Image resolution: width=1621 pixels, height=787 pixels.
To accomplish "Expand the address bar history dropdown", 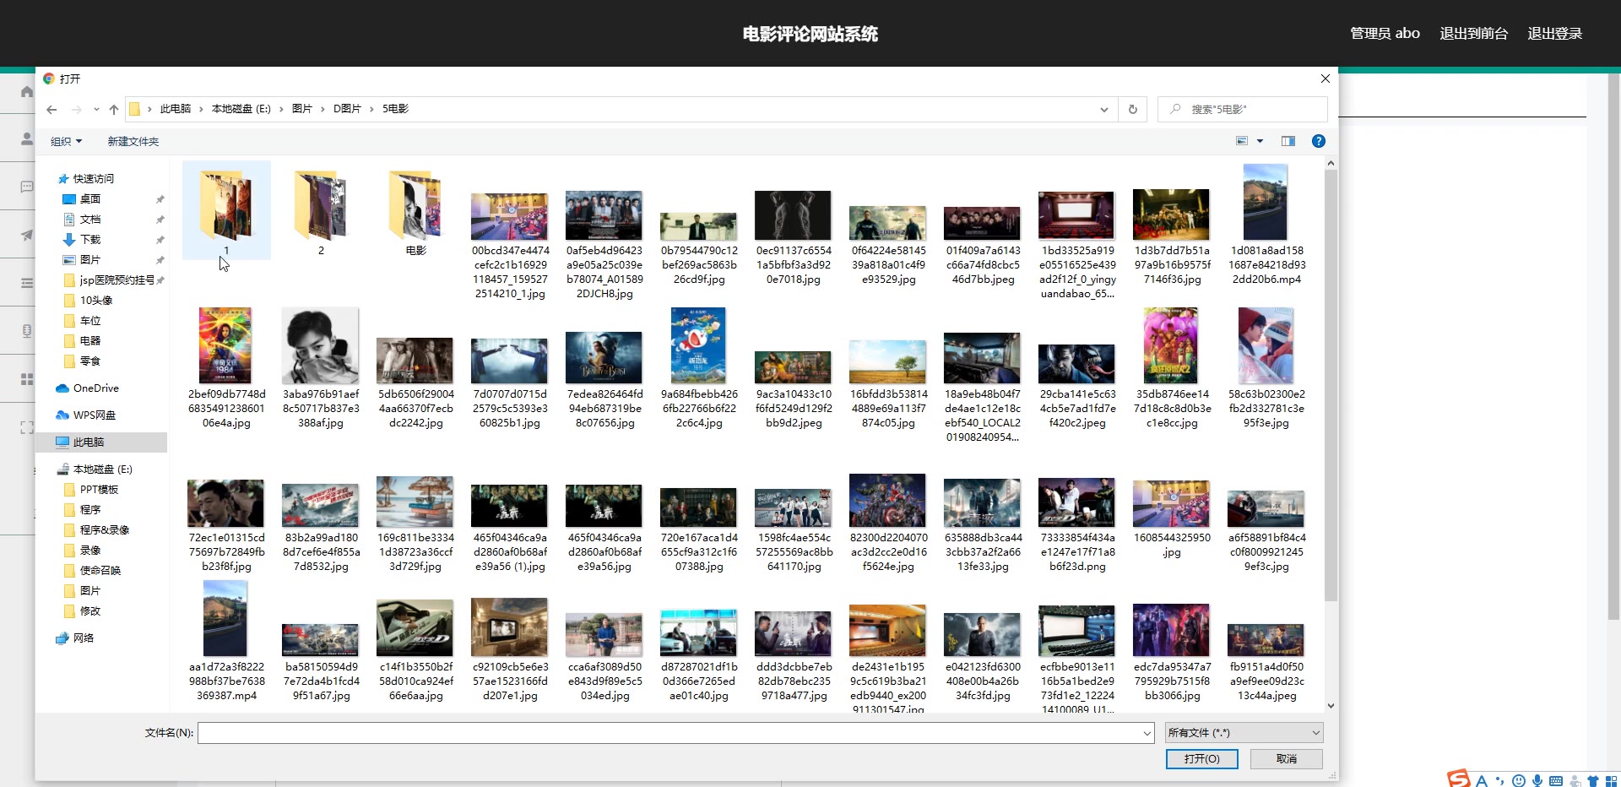I will (1103, 109).
